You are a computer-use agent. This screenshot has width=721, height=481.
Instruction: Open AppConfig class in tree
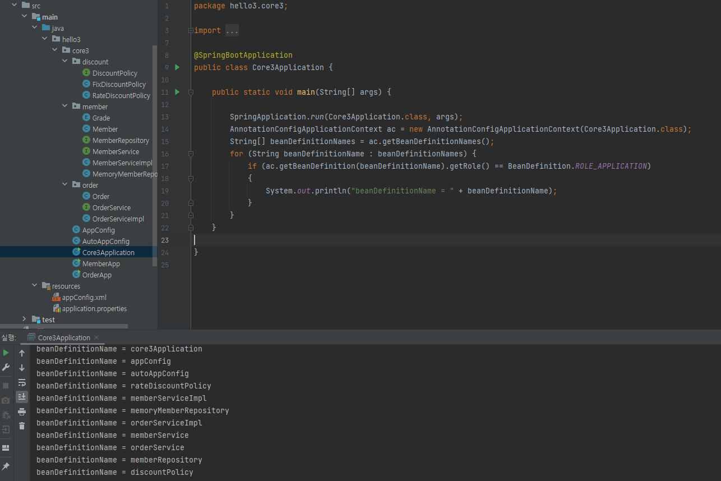pos(99,230)
